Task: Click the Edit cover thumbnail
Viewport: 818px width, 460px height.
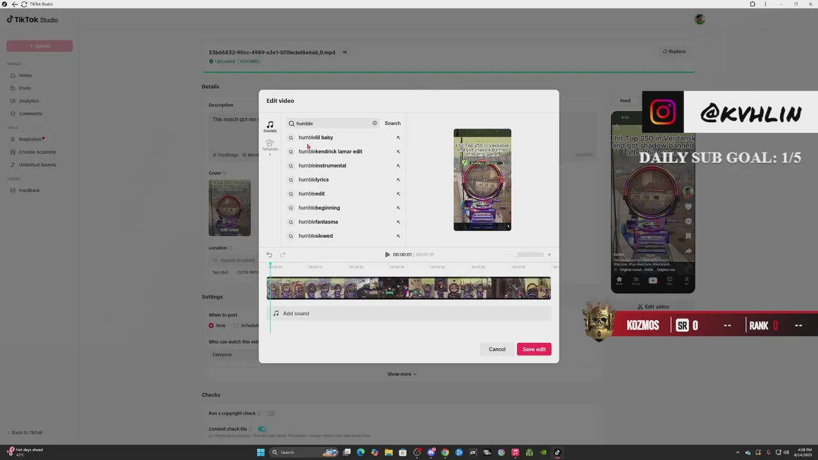Action: (x=229, y=208)
